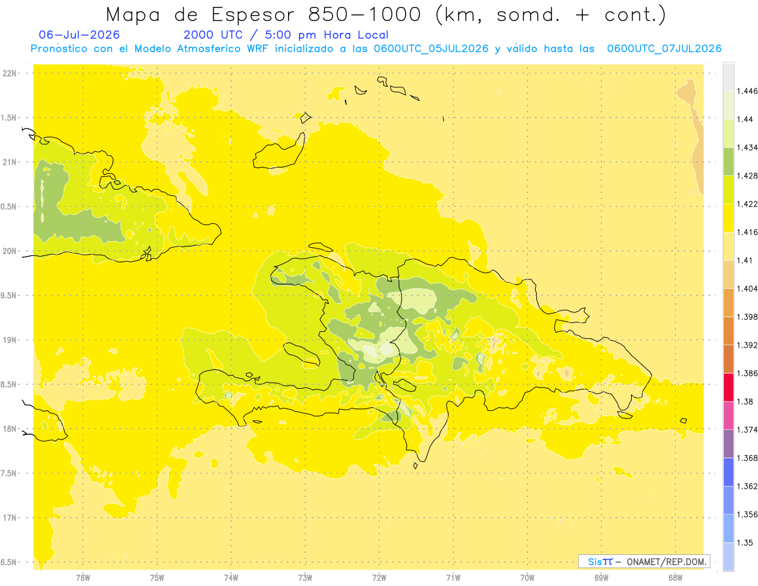Image resolution: width=758 pixels, height=586 pixels.
Task: Select the bright yellow swatch between 1.416 and 1.422
Action: coord(728,217)
